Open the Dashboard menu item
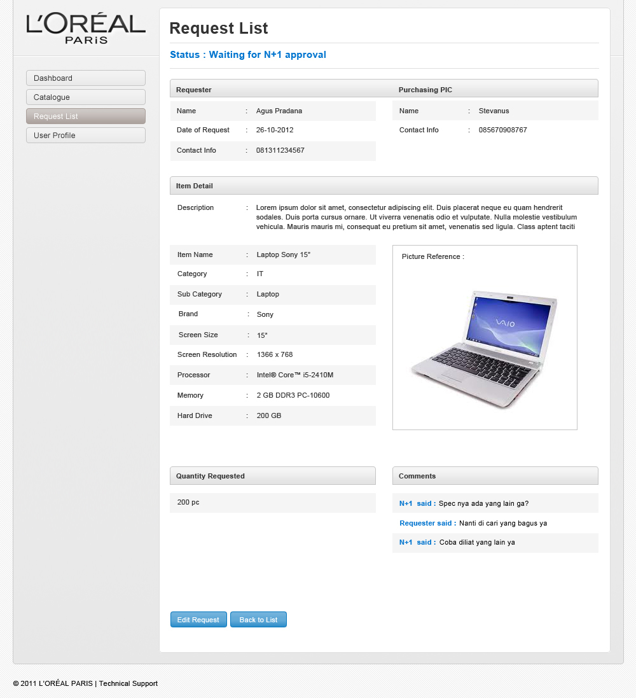 (86, 78)
